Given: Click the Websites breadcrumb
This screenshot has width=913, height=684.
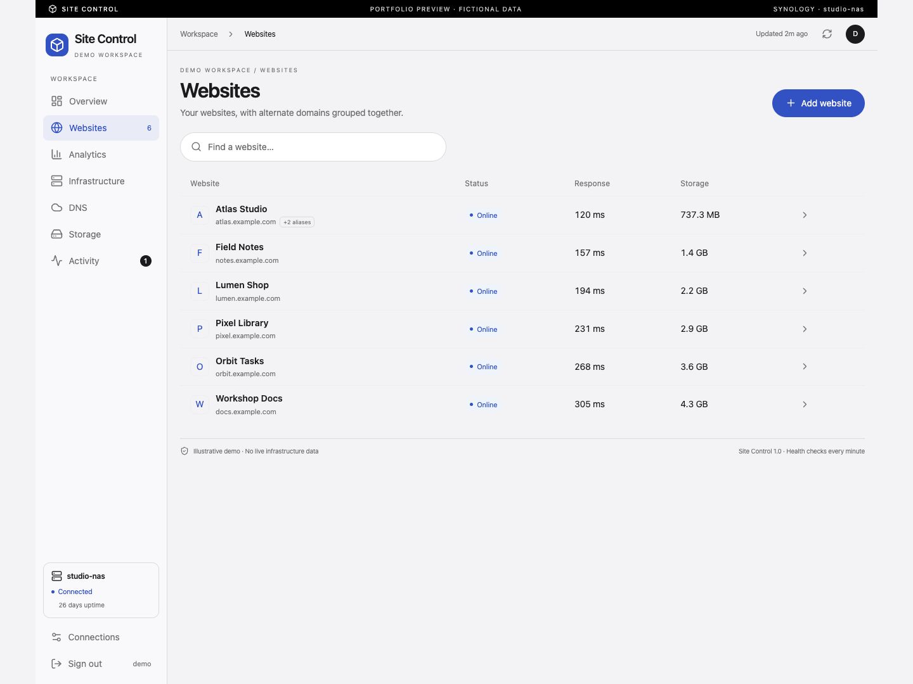Looking at the screenshot, I should [260, 34].
